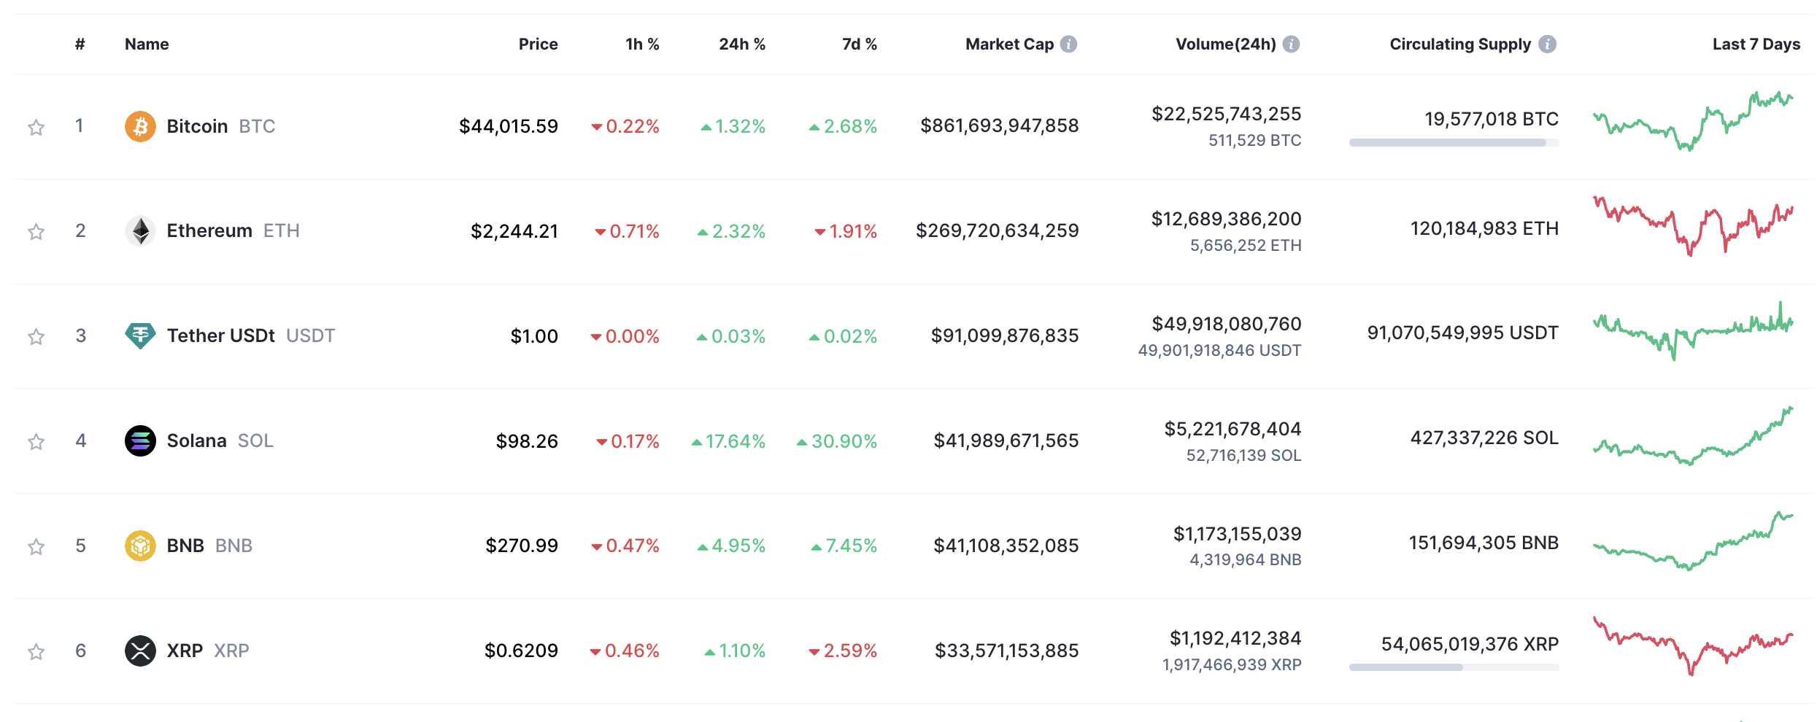
Task: Star Bitcoin to add to watchlist
Action: [x=36, y=128]
